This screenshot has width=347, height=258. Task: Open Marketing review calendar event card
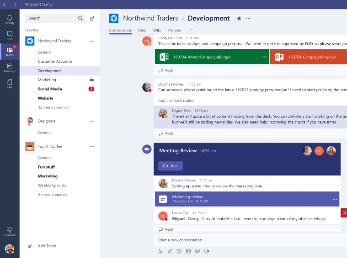click(247, 199)
